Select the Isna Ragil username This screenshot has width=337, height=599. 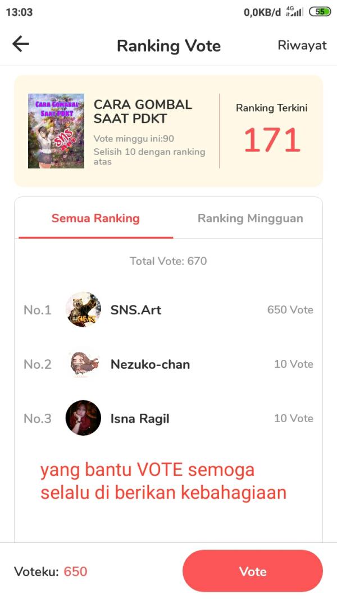[140, 419]
